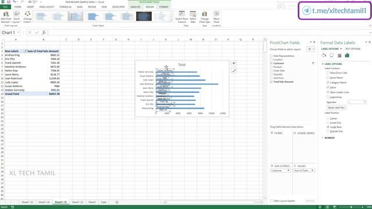Switch to the Data sheet tab
The height and width of the screenshot is (209, 372).
click(x=103, y=202)
